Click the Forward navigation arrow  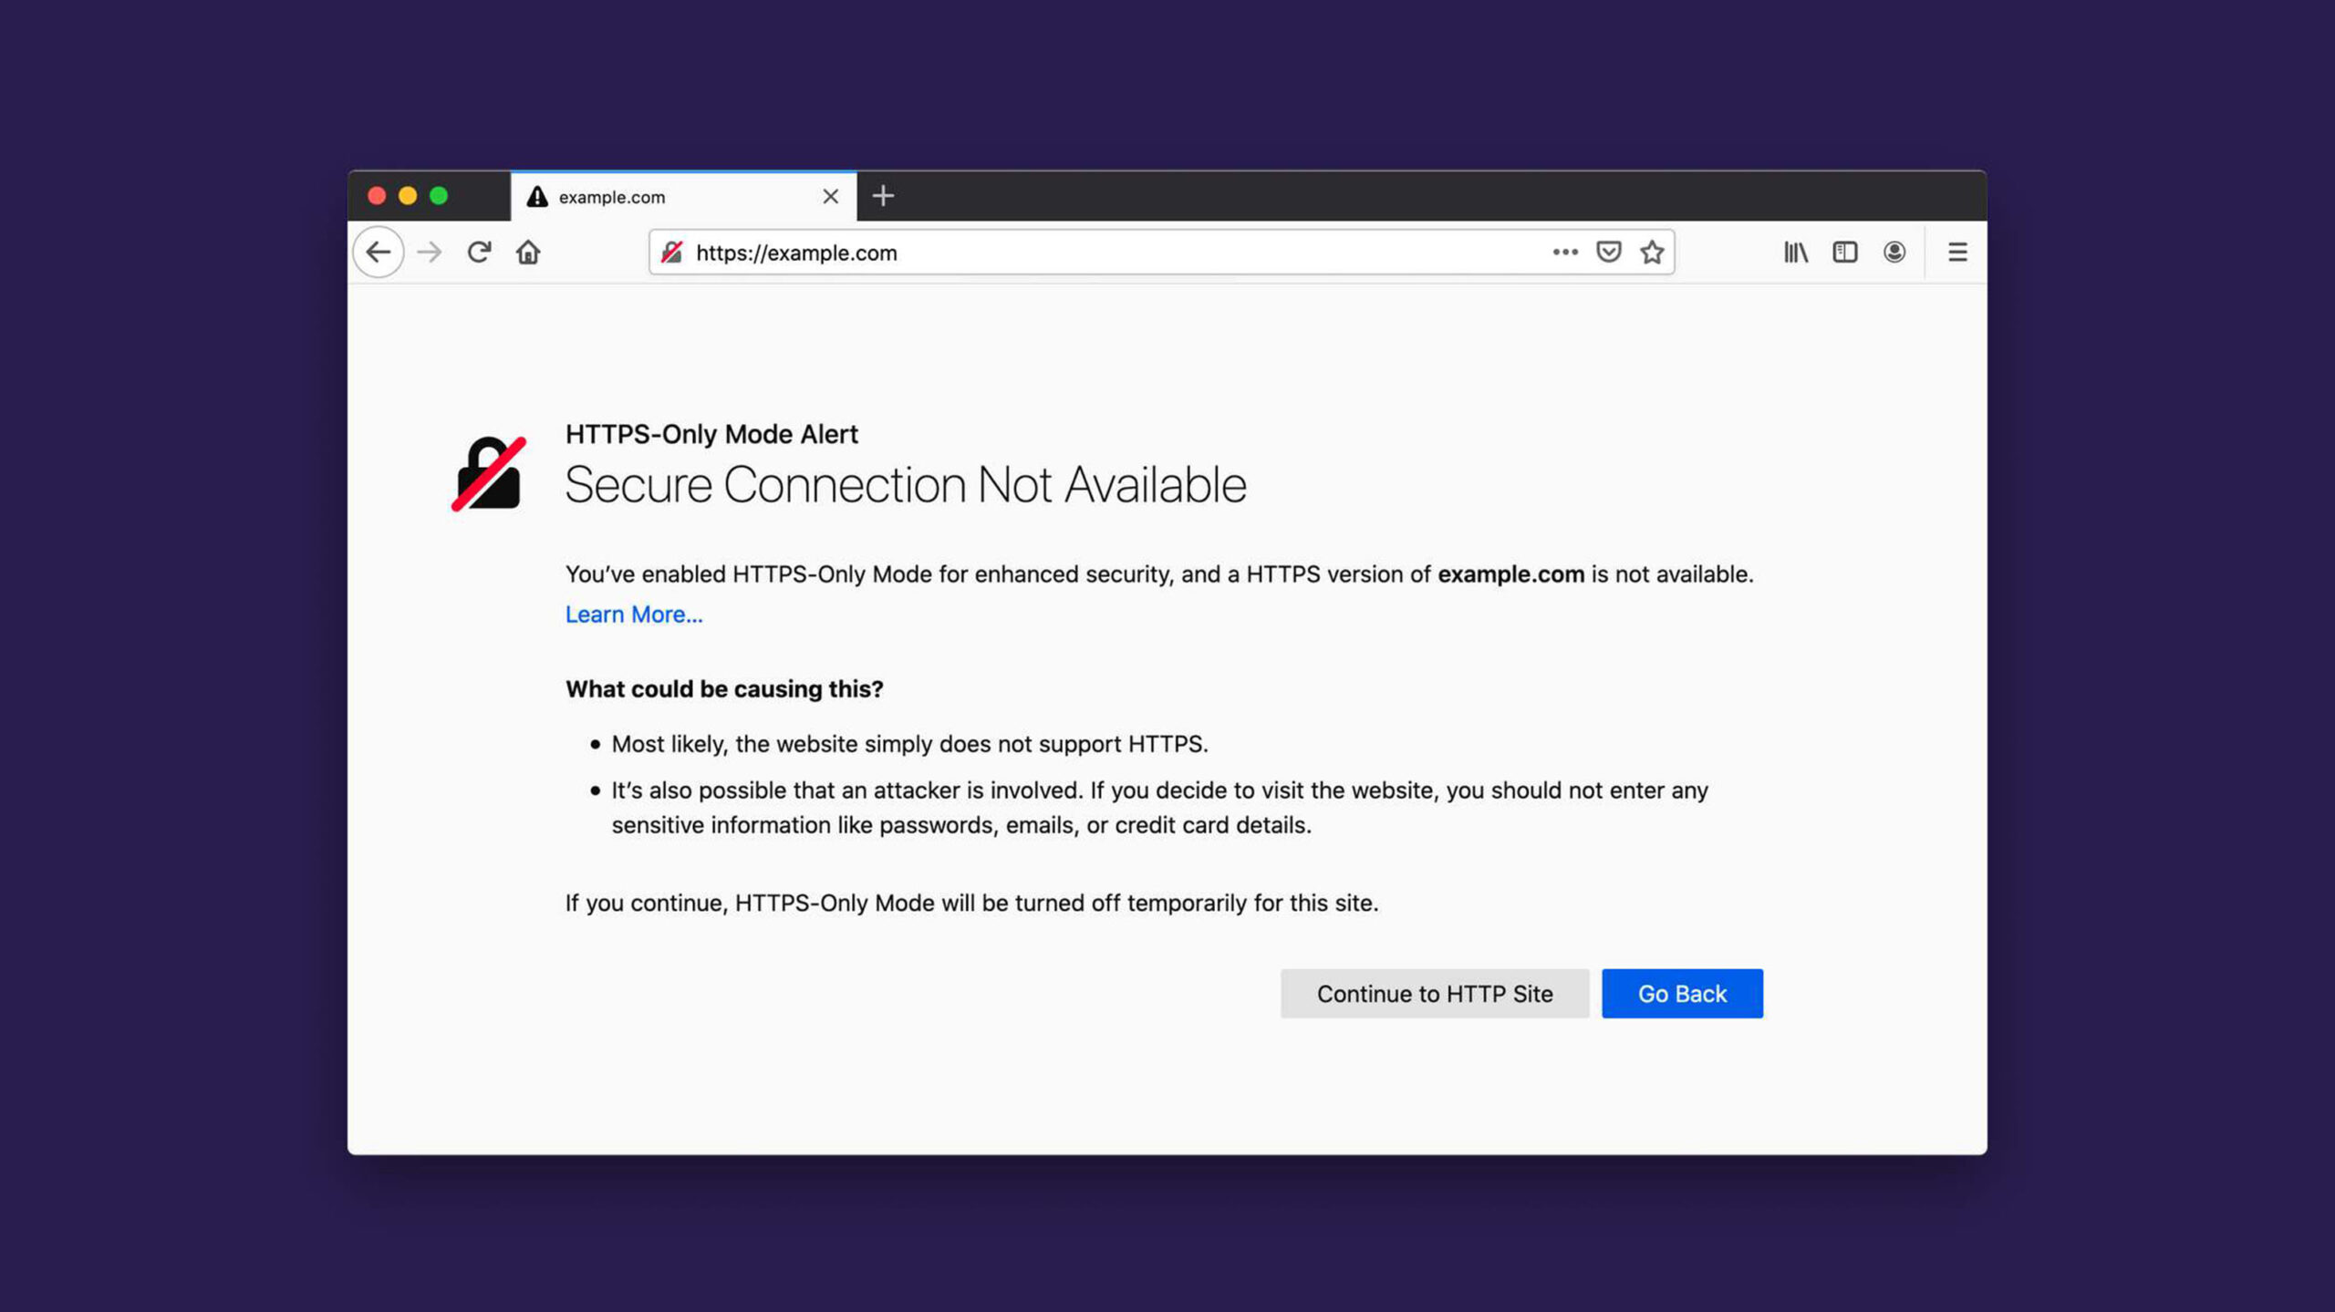(430, 253)
